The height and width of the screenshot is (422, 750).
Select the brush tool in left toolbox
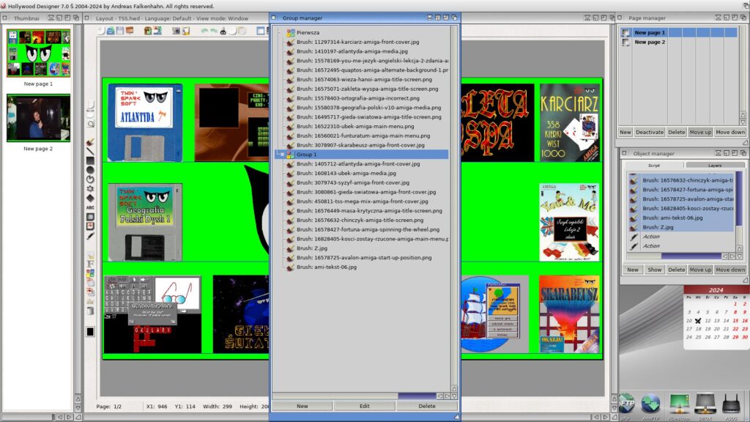coord(90,142)
